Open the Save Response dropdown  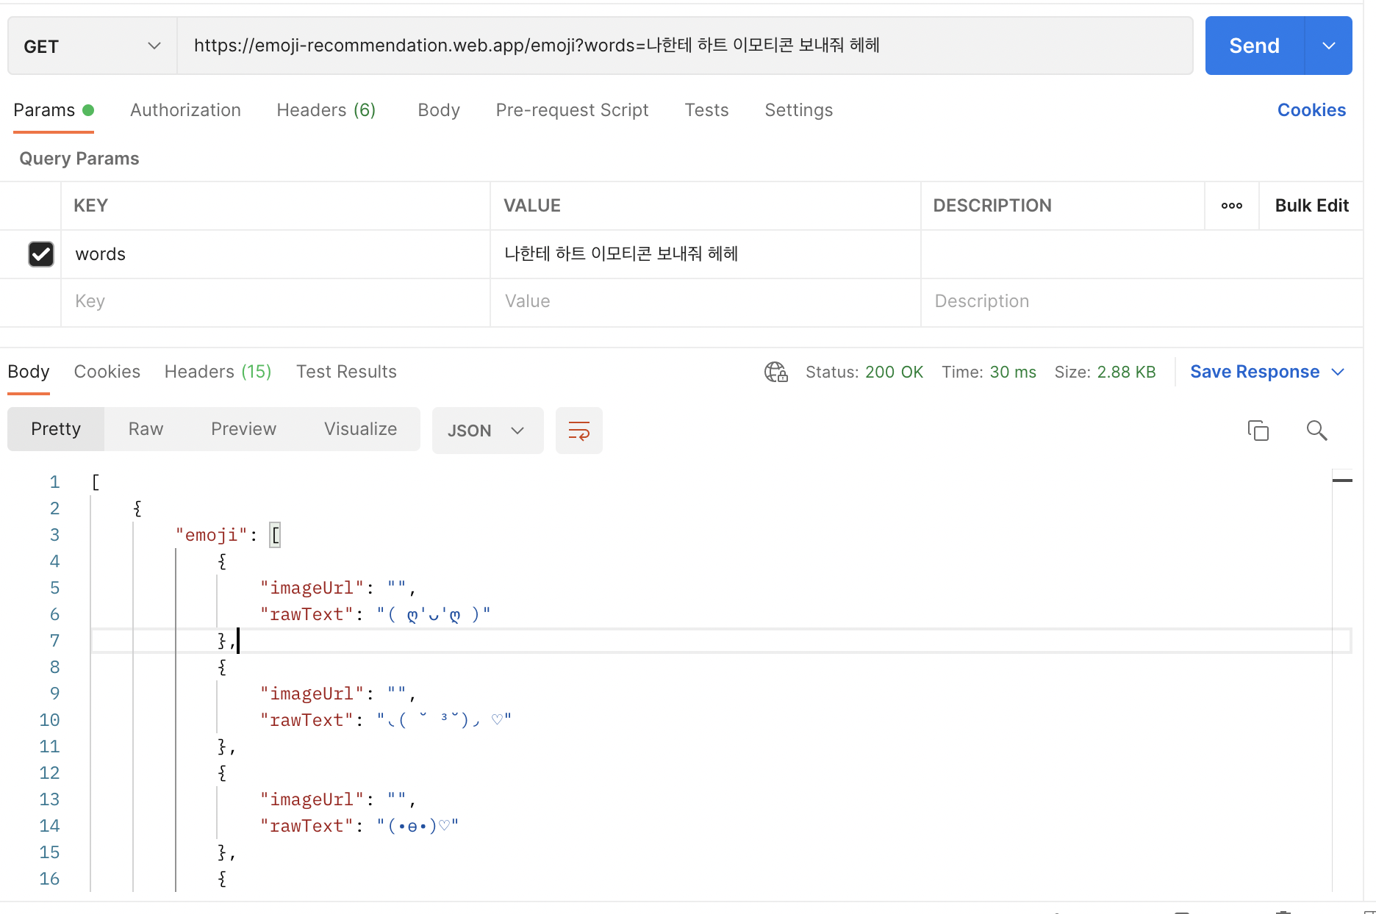1268,372
